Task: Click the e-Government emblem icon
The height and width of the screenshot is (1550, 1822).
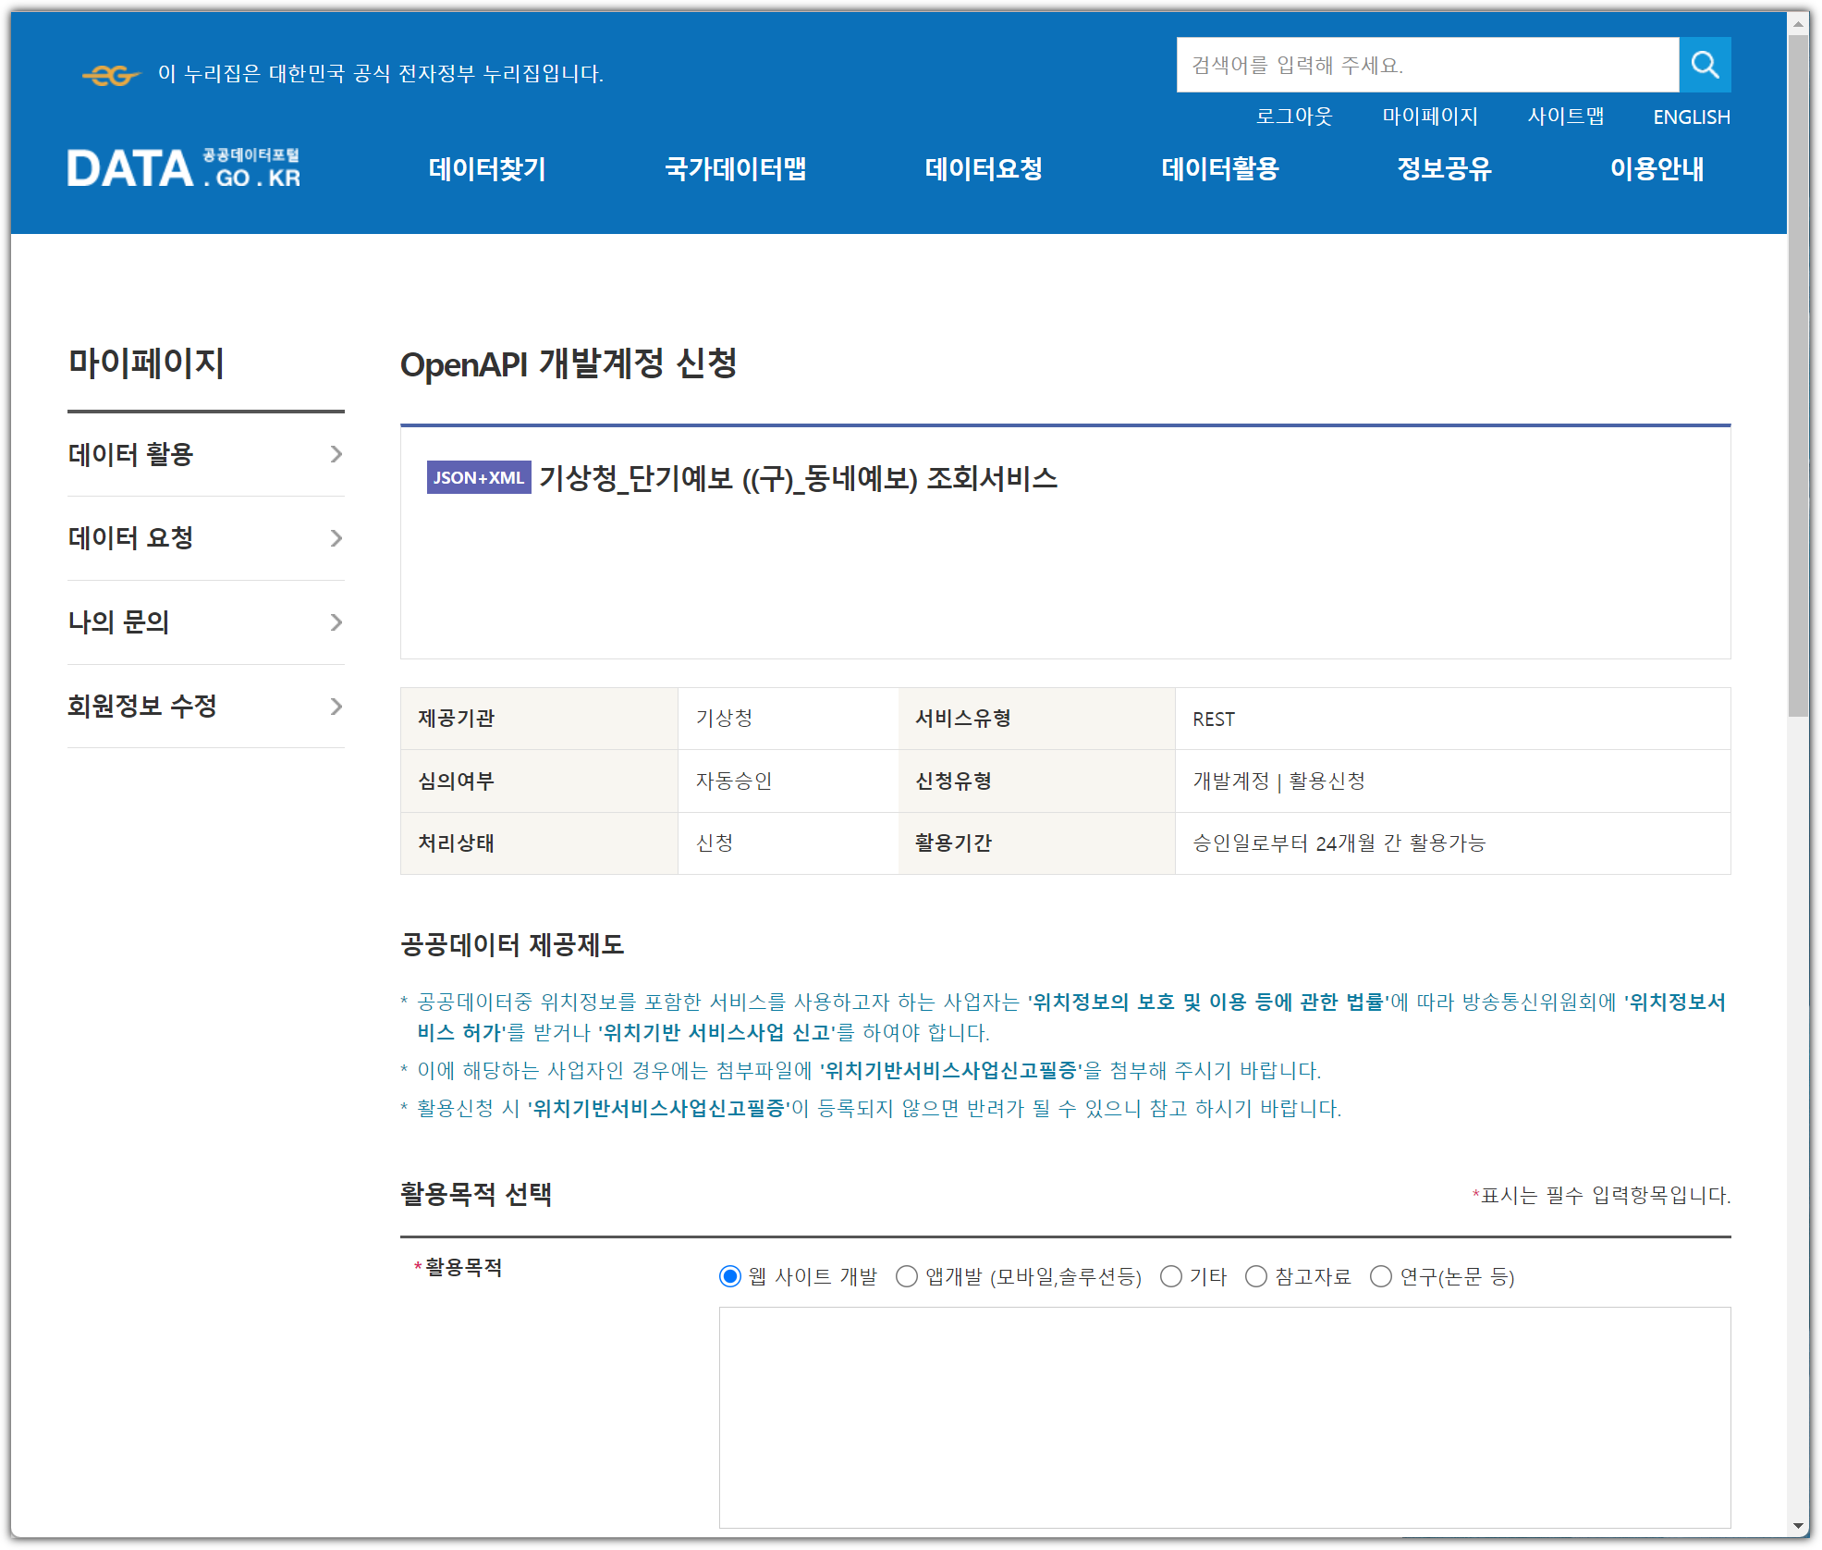Action: (x=111, y=75)
